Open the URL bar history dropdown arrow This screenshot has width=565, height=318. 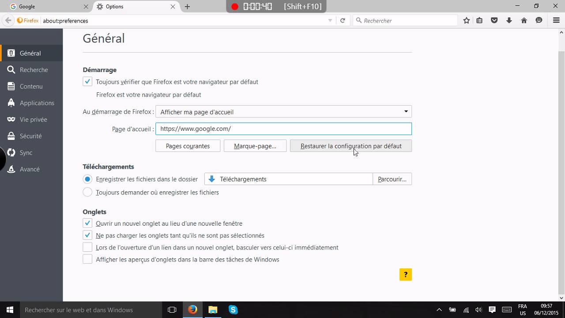click(330, 20)
